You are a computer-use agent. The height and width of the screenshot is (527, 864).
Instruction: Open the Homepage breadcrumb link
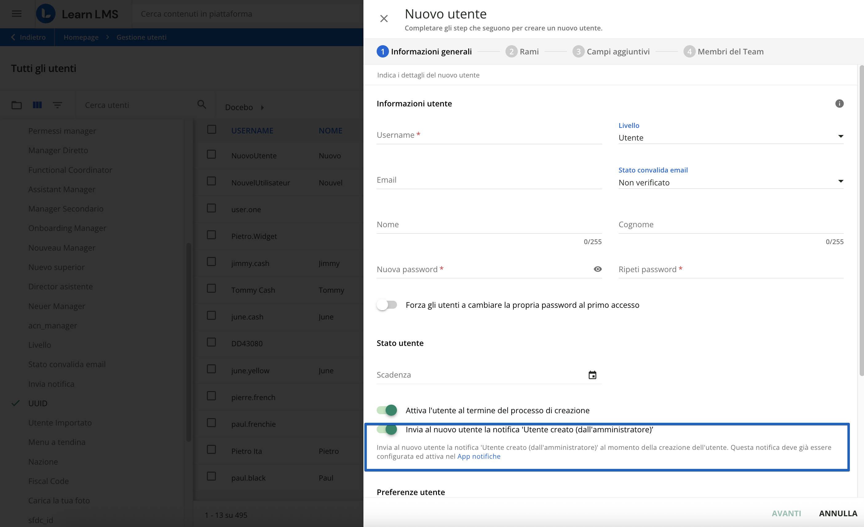[x=81, y=37]
